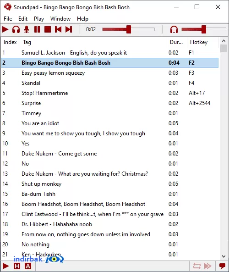Select 'You are an idiot' sound
229x272 pixels.
pos(109,123)
